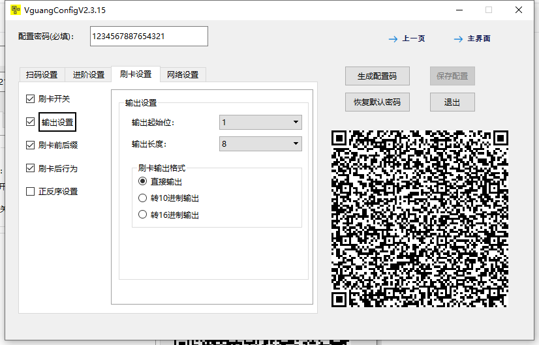Toggle the 刷卡开关 checkbox

pyautogui.click(x=30, y=99)
